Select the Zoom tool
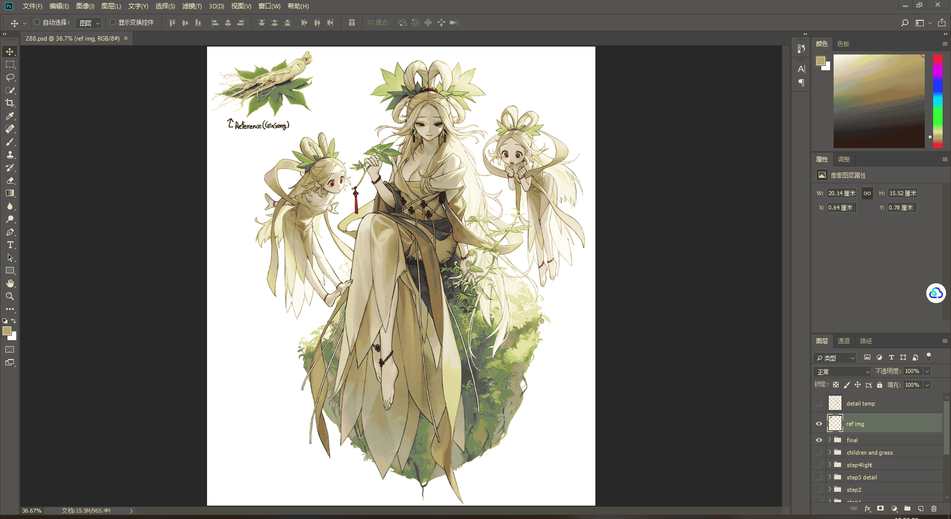This screenshot has width=951, height=519. pyautogui.click(x=10, y=296)
